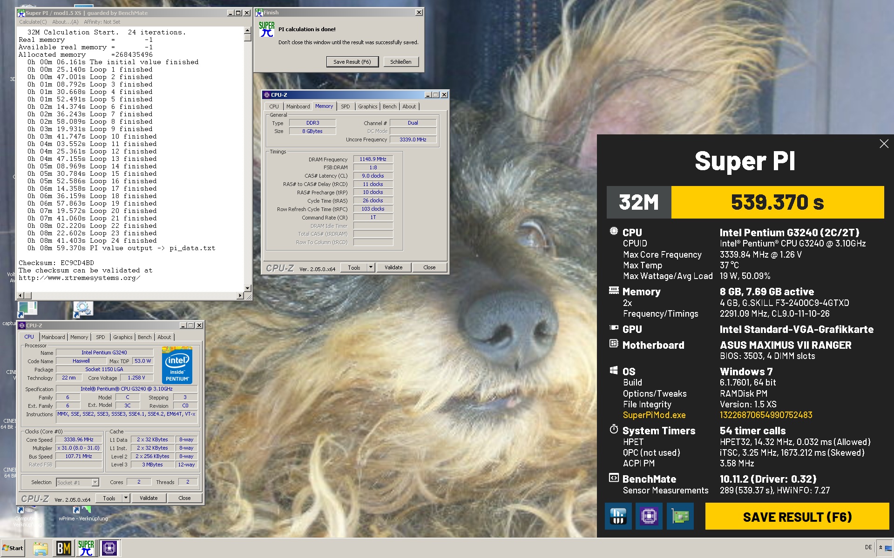Click the 539.370 s result in BenchMate
The width and height of the screenshot is (894, 558).
(x=778, y=202)
